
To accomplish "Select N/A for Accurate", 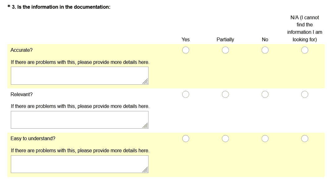I will click(304, 50).
